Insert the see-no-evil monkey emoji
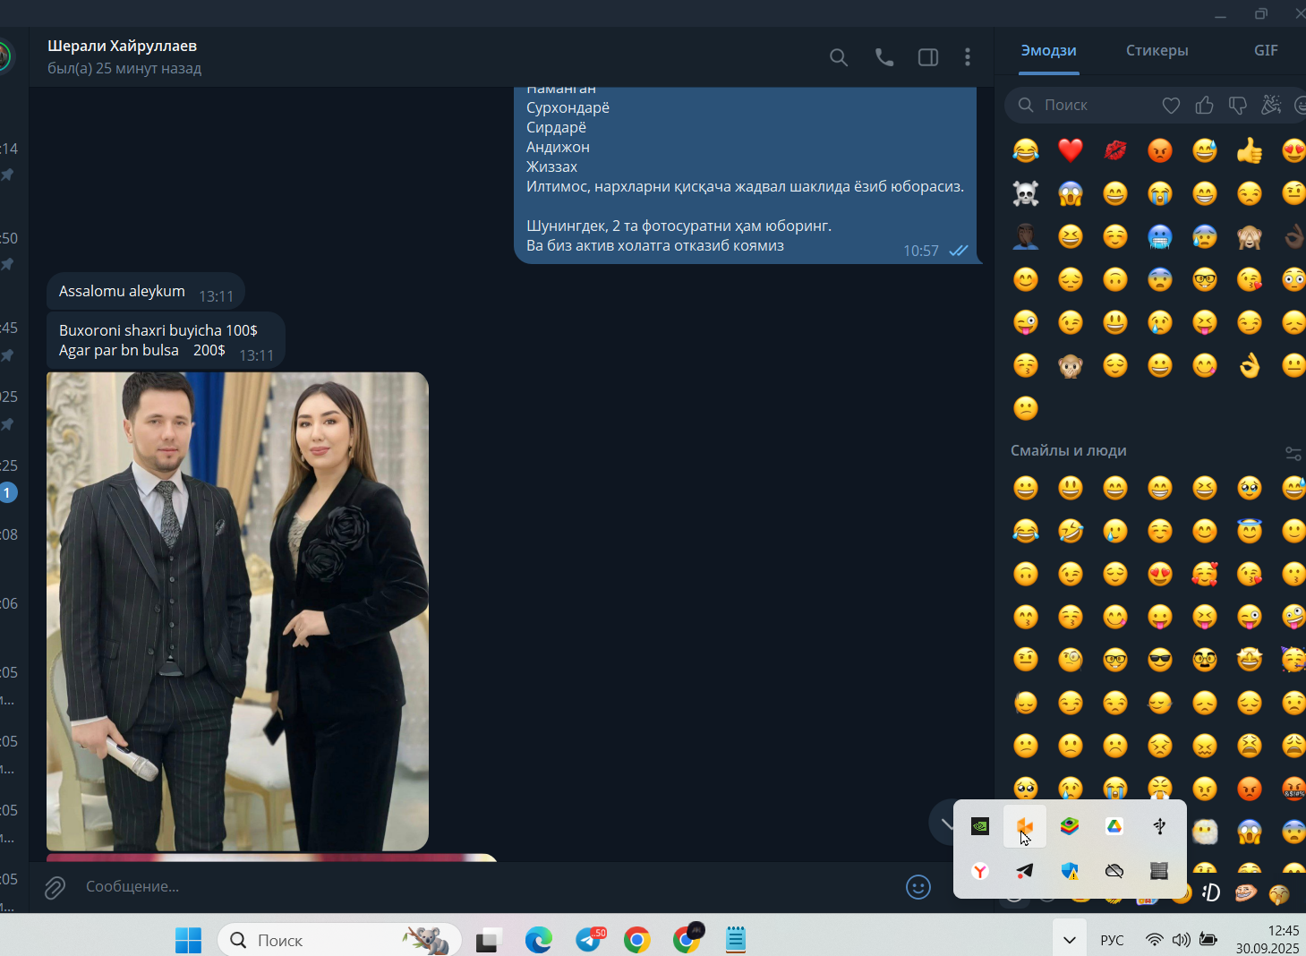 pos(1250,236)
